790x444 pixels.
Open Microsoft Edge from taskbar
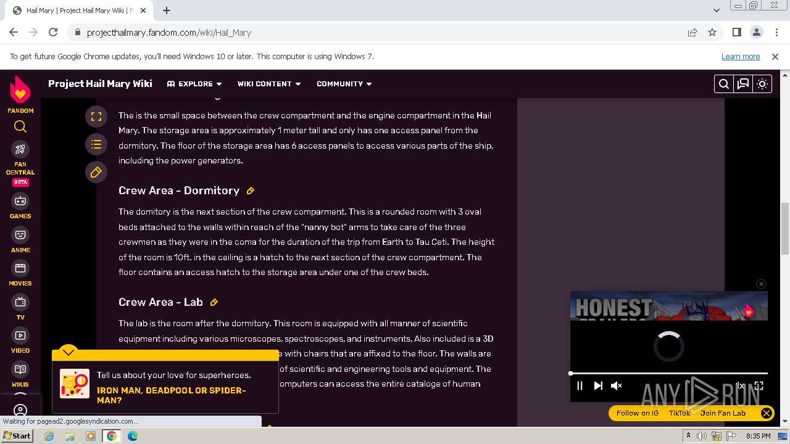pyautogui.click(x=133, y=436)
